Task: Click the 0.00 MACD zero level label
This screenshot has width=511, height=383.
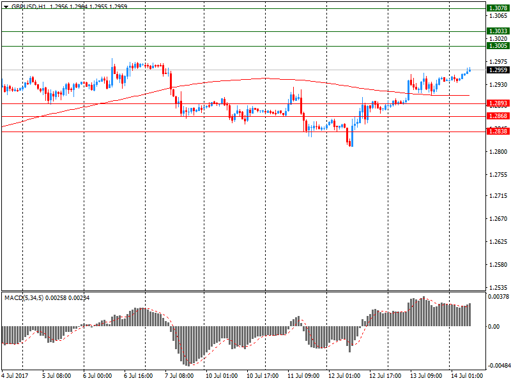Action: [x=494, y=327]
